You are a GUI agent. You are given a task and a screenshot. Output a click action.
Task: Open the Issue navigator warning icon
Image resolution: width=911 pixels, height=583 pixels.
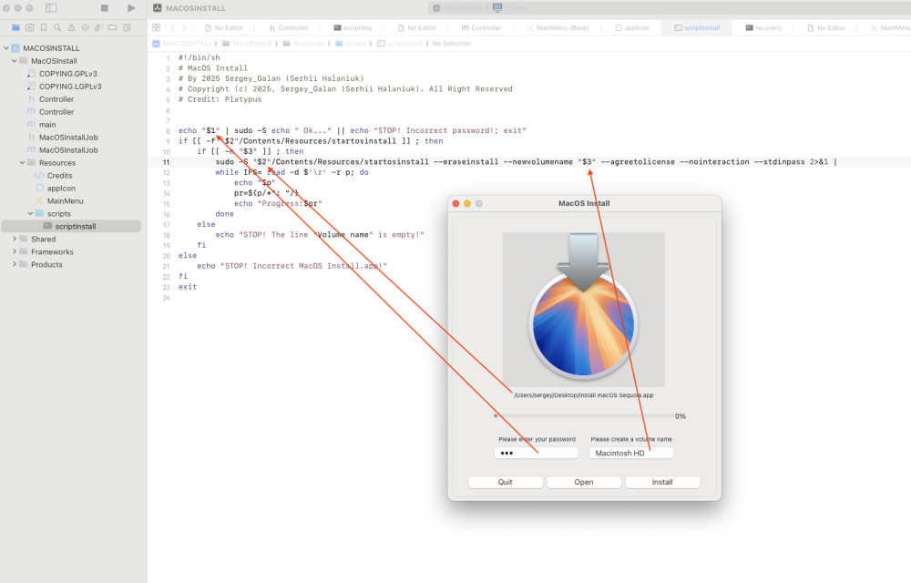click(x=71, y=27)
